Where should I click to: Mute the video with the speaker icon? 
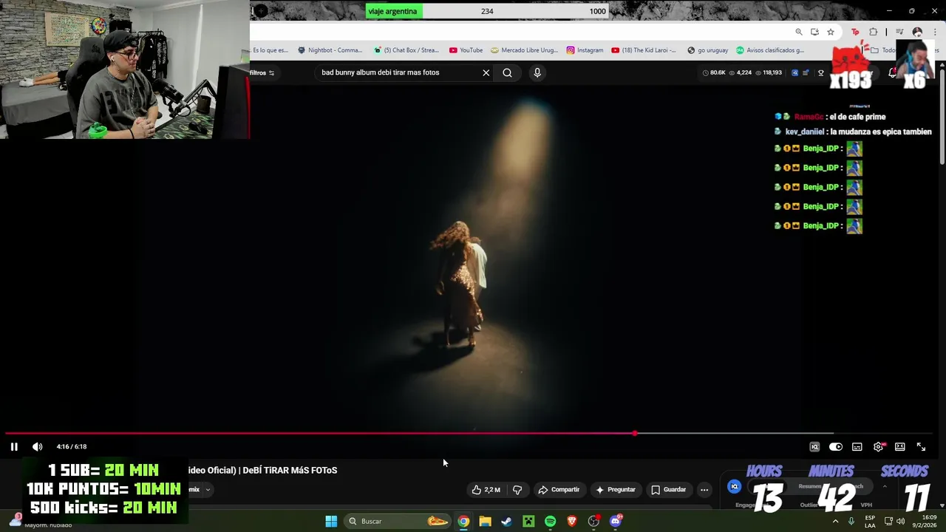[x=38, y=446]
